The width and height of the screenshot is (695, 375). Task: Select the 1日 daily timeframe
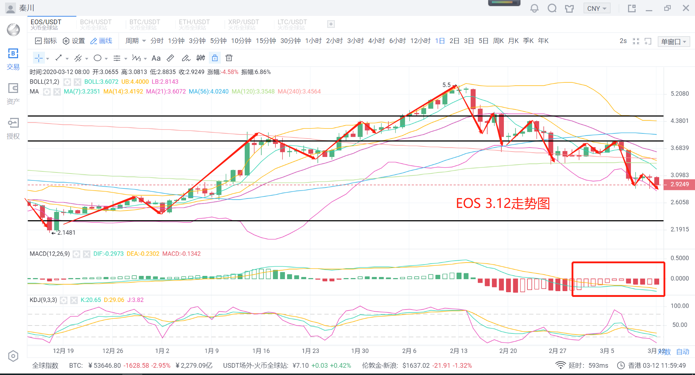[440, 41]
